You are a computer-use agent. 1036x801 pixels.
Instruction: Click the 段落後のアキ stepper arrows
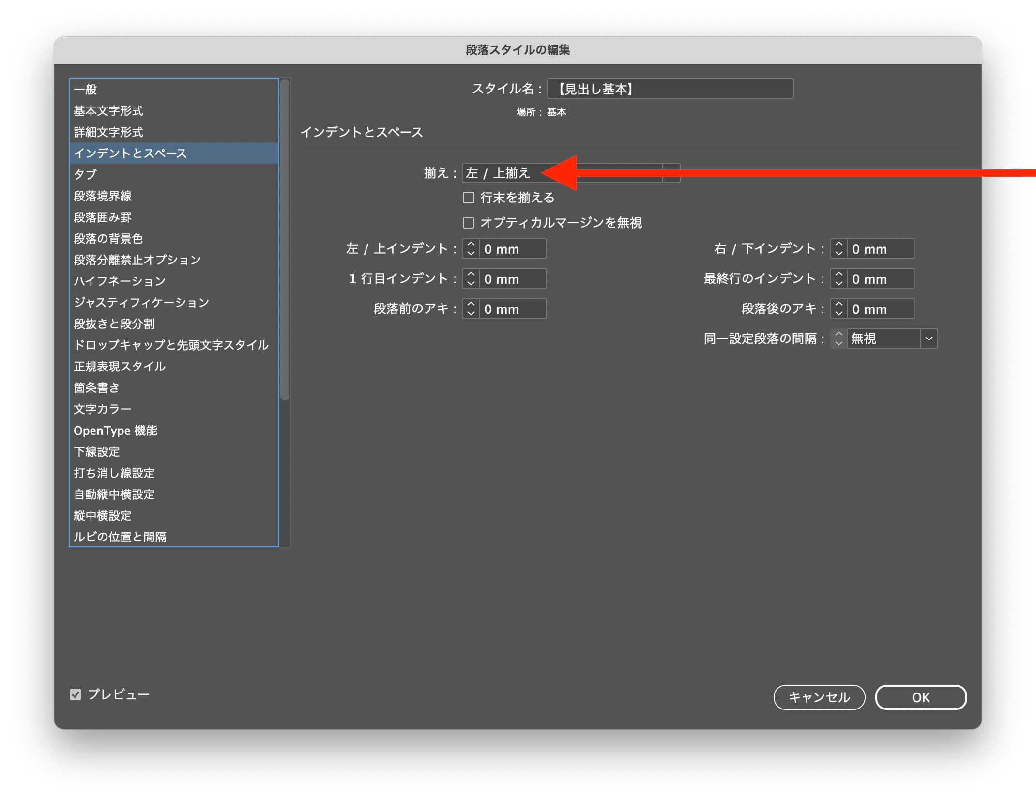tap(838, 309)
